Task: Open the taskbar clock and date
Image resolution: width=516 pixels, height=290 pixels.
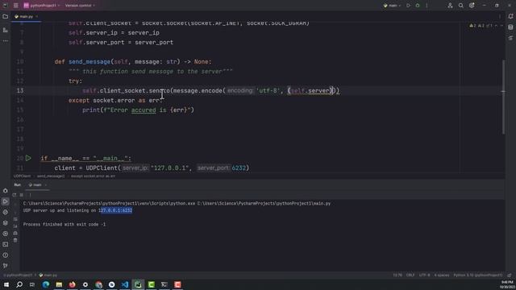Action: click(507, 284)
